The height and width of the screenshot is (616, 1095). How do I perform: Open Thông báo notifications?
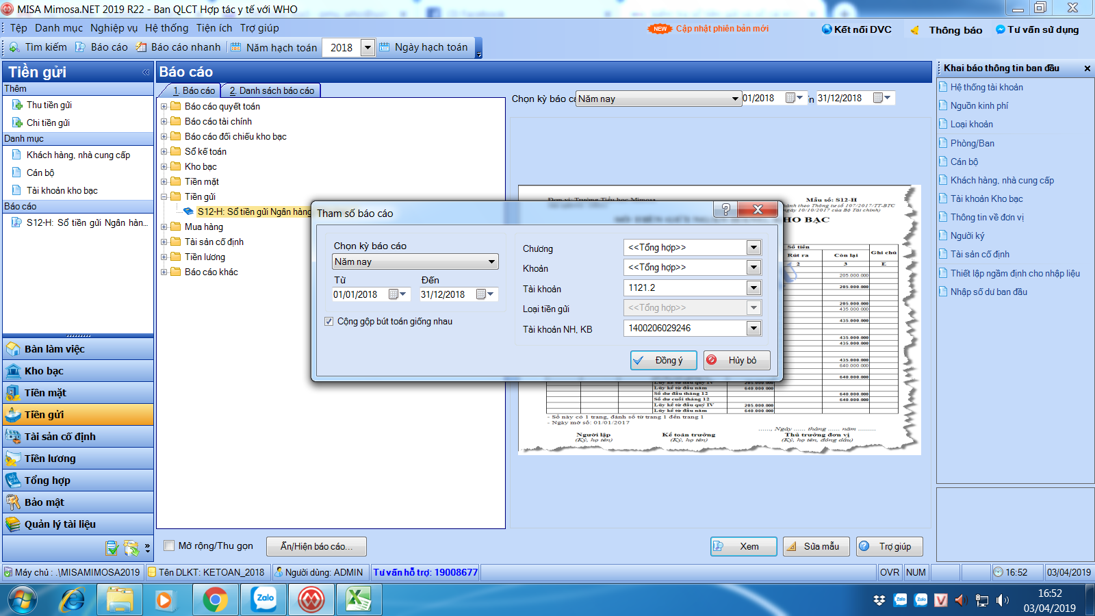pyautogui.click(x=947, y=30)
